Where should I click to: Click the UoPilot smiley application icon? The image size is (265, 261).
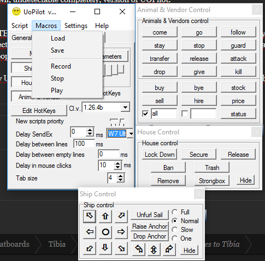pos(16,12)
